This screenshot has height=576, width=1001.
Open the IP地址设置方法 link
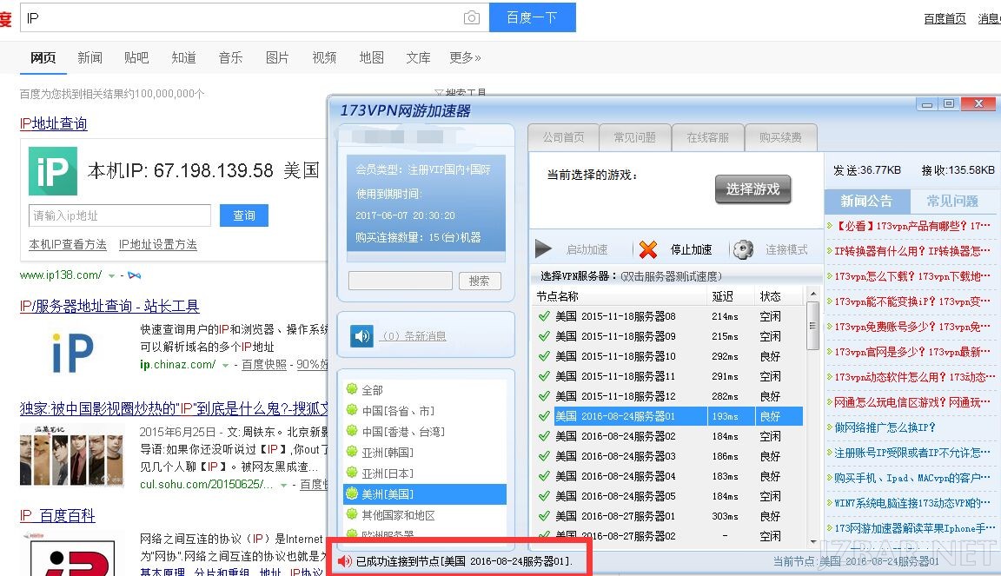click(157, 245)
